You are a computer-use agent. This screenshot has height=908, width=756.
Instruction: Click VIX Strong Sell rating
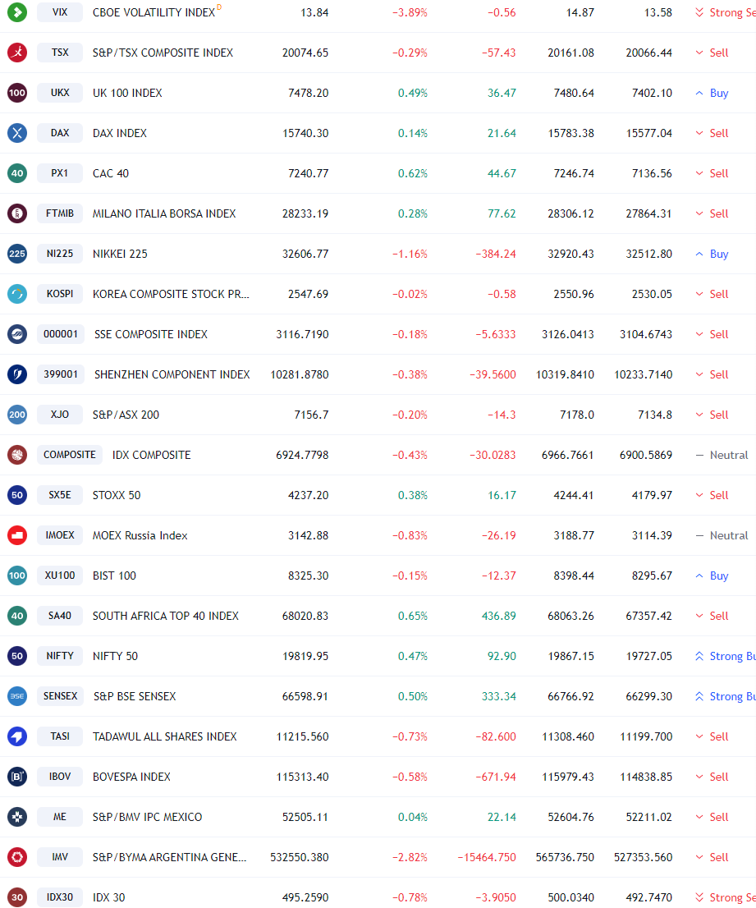click(725, 12)
